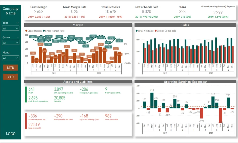Click the 2019: 1,598 (44%) comparison text
Image resolution: width=238 pixels, height=143 pixels.
218,17
